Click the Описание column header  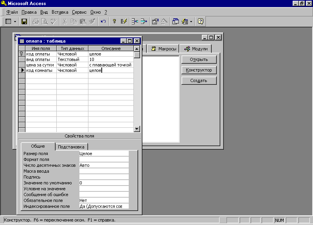point(111,48)
